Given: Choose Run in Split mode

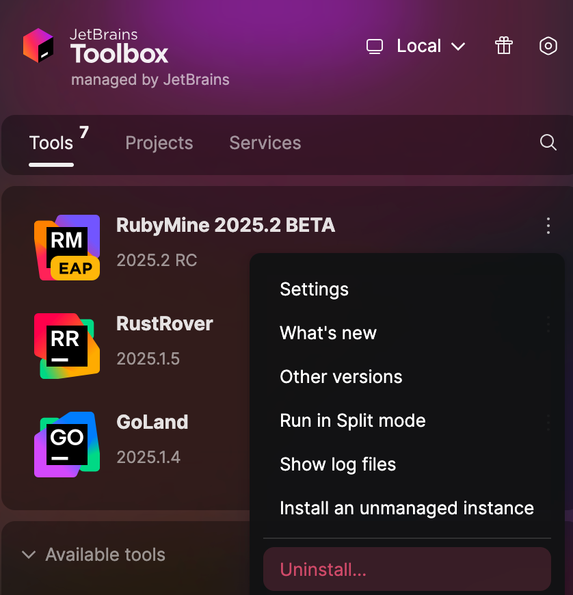Looking at the screenshot, I should coord(353,421).
